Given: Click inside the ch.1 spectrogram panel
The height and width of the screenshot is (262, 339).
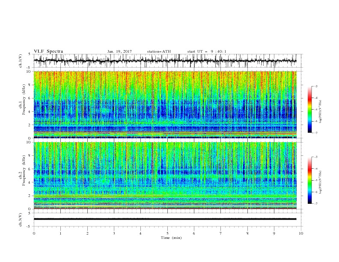Looking at the screenshot, I should 165,104.
